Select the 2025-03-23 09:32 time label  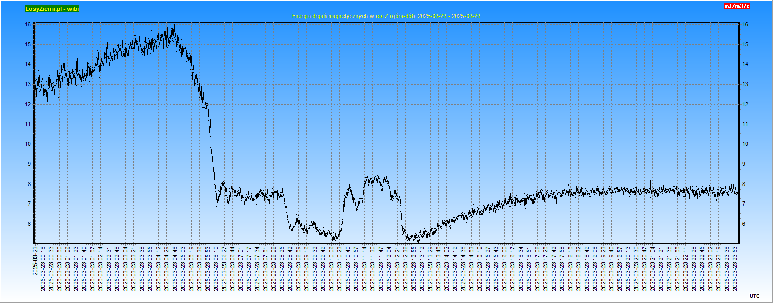tap(315, 268)
